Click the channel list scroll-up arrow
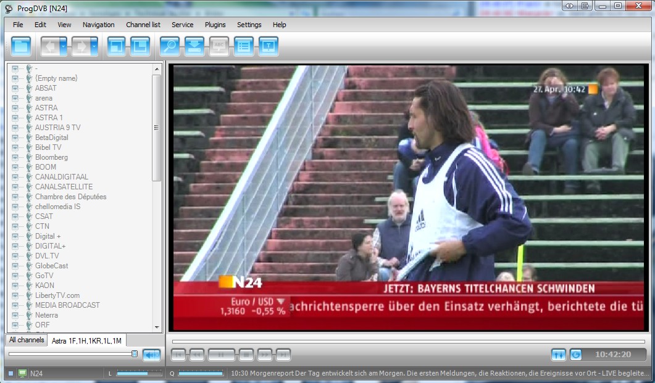The width and height of the screenshot is (655, 383). [x=157, y=69]
